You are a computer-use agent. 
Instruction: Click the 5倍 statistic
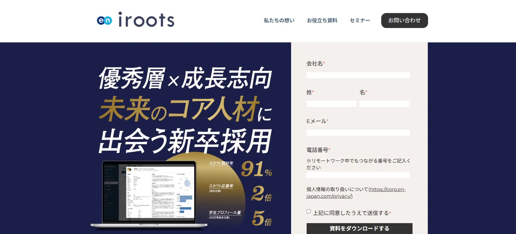point(262,218)
